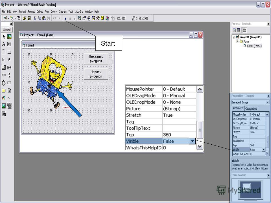Select Form1 (Form1) in the project tree

(x=254, y=46)
